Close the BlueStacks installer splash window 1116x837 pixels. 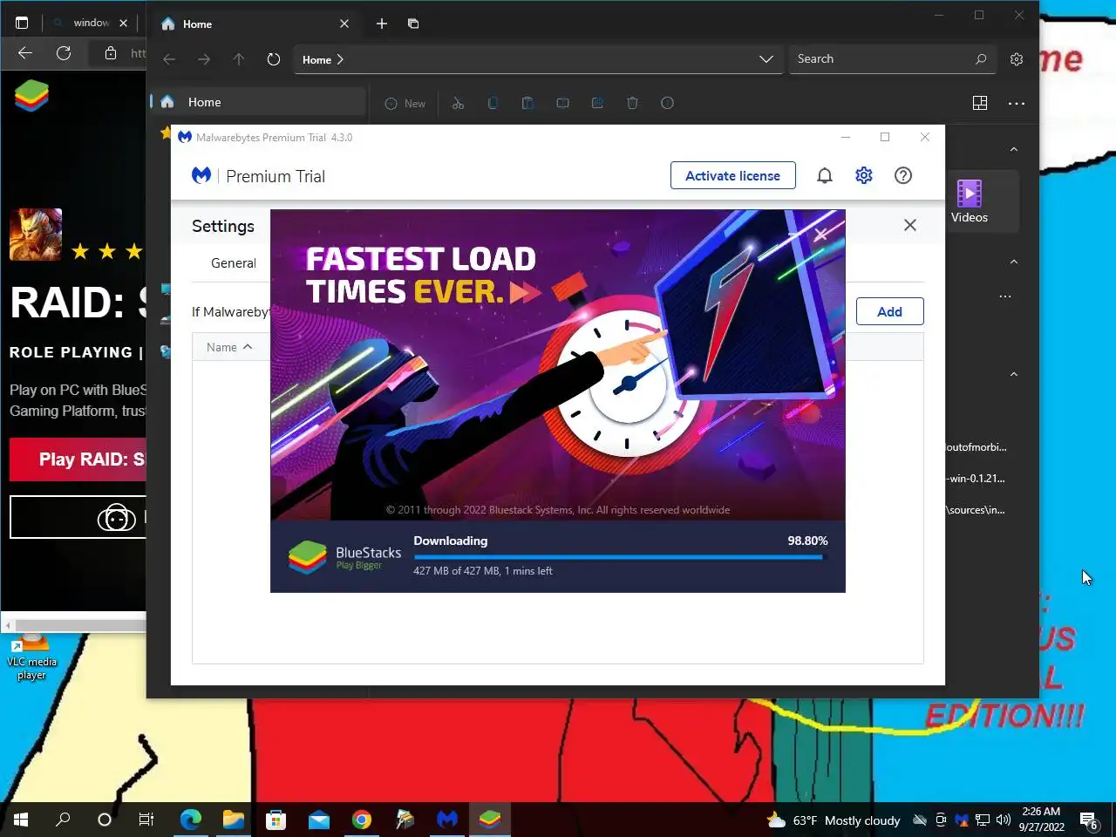pyautogui.click(x=820, y=235)
